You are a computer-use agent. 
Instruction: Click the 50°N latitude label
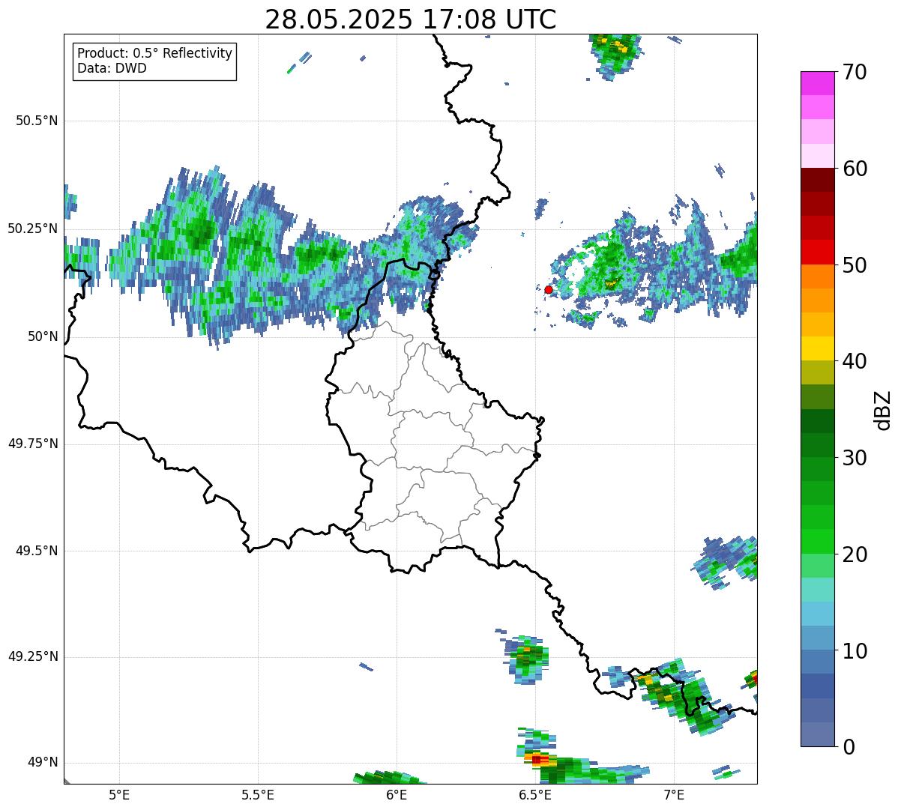[x=43, y=336]
